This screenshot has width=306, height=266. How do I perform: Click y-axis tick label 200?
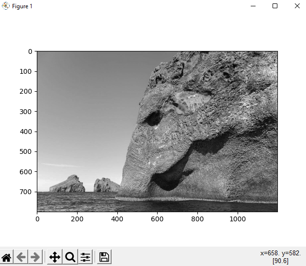tap(26, 91)
